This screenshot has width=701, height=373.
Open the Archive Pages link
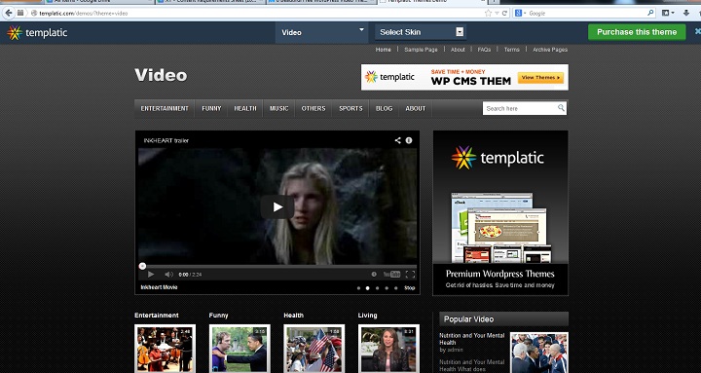pos(550,50)
